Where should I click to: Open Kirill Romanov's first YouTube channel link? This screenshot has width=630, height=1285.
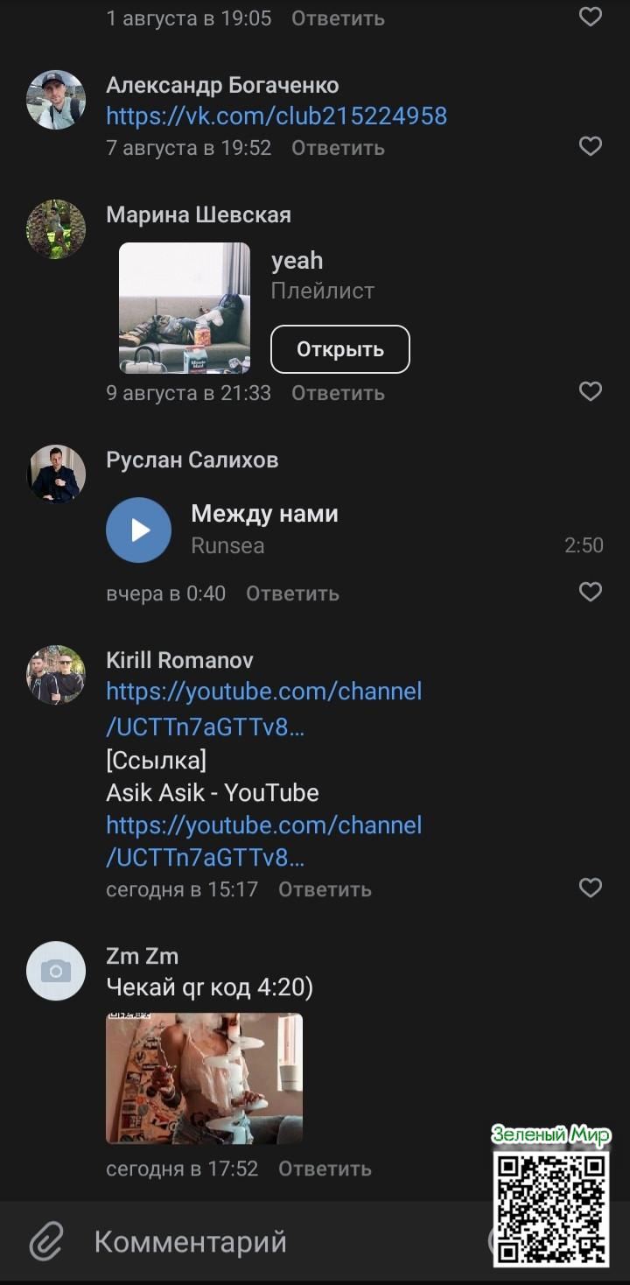click(x=263, y=708)
